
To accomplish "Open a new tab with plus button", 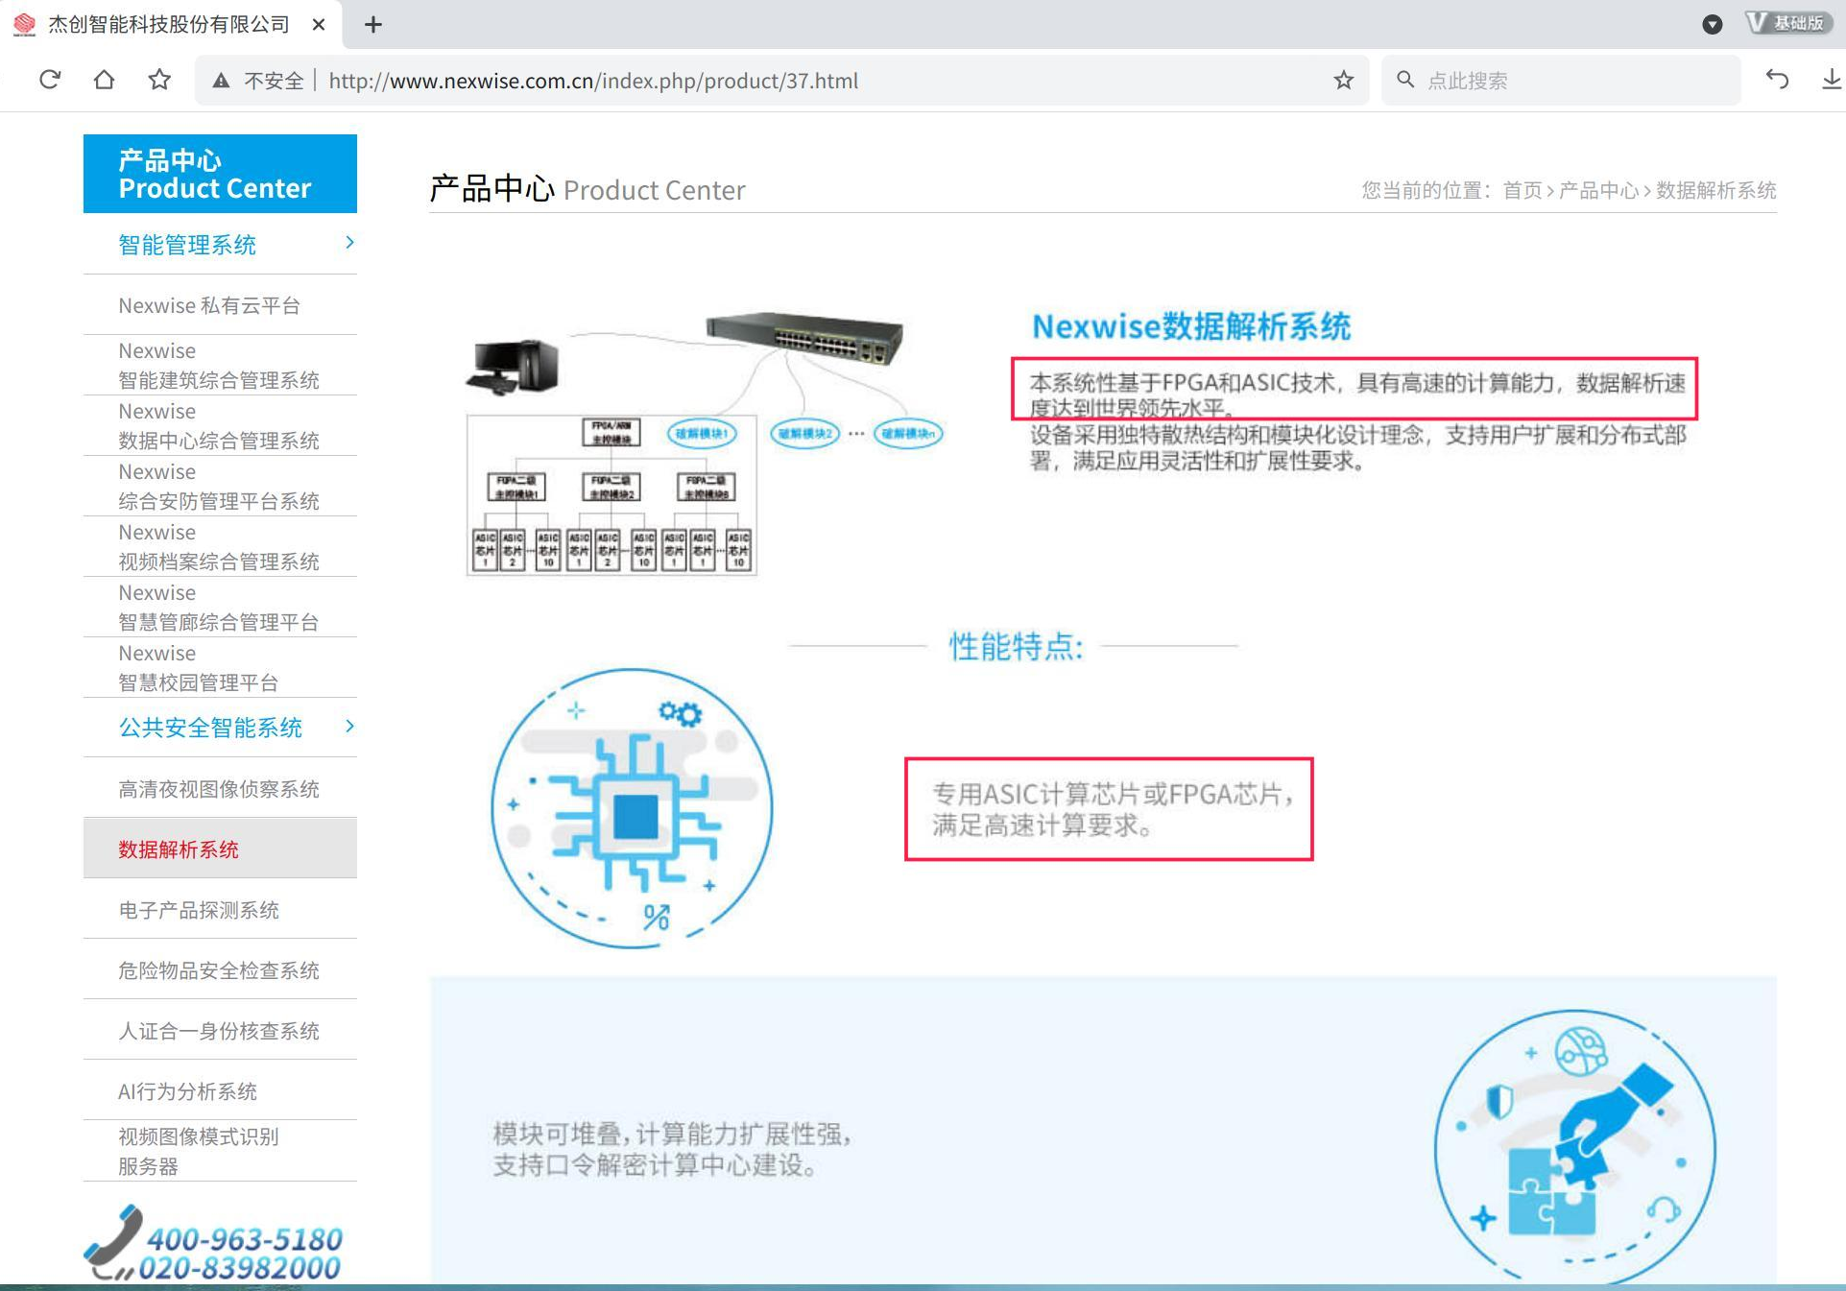I will coord(373,24).
